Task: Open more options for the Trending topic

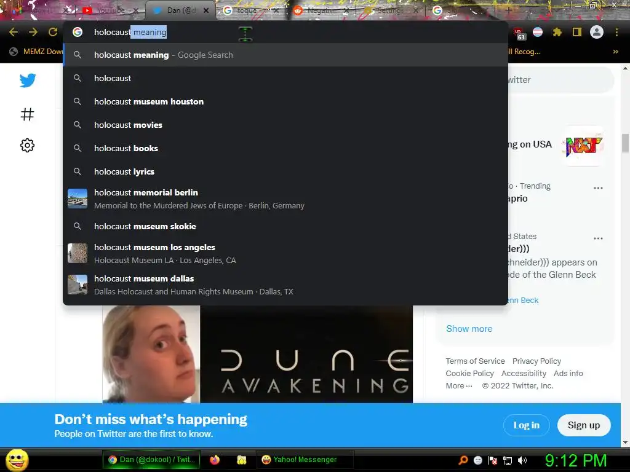Action: tap(598, 188)
